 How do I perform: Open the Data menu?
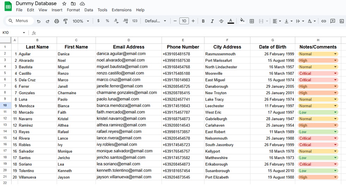pyautogui.click(x=89, y=10)
